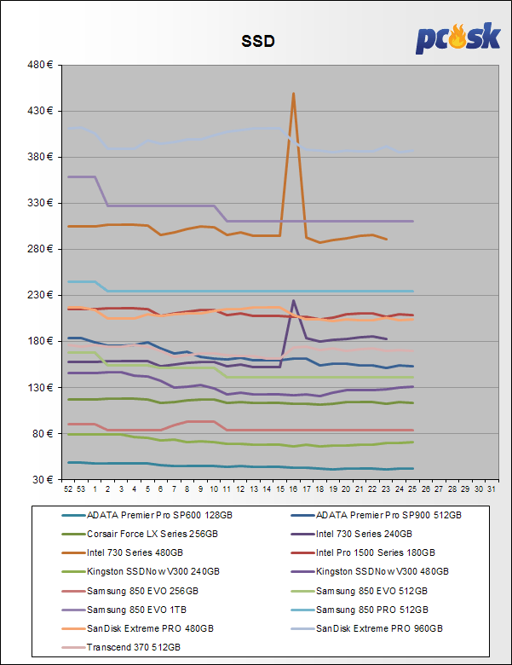This screenshot has width=512, height=665.
Task: Click week 16 on the x-axis
Action: pyautogui.click(x=293, y=489)
